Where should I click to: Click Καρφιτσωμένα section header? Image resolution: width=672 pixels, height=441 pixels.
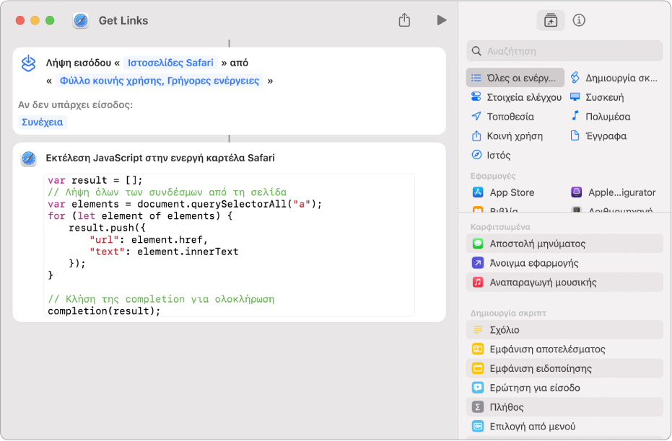click(x=500, y=227)
